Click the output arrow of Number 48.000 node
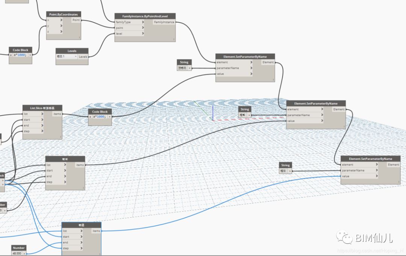Screen dimensions: 406x256 (24, 253)
